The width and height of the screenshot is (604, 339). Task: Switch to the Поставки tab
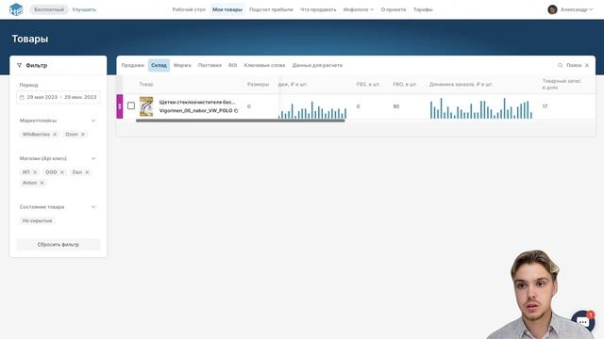(210, 65)
